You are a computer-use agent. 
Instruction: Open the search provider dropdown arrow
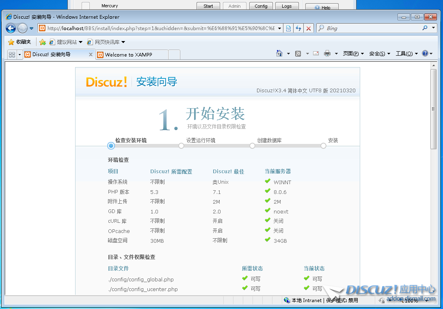433,28
